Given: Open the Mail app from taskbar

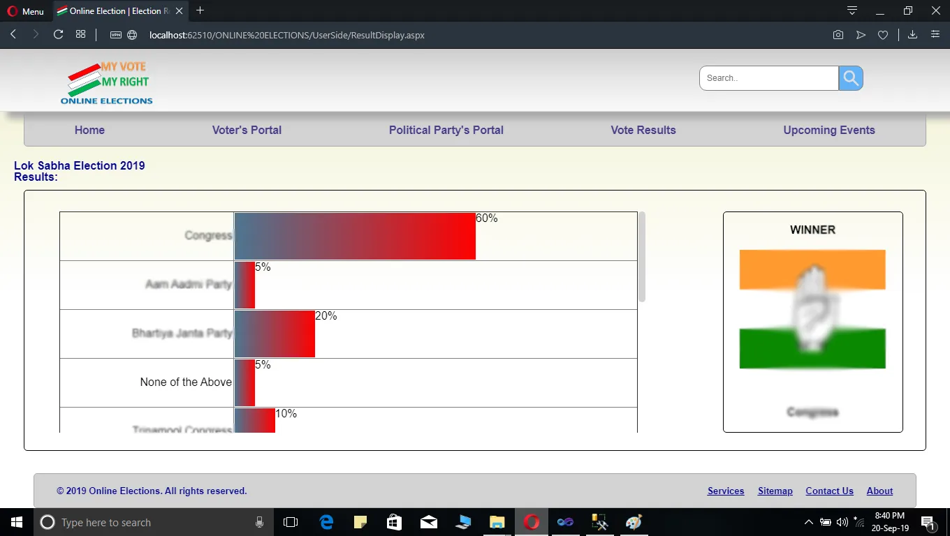Looking at the screenshot, I should click(429, 522).
